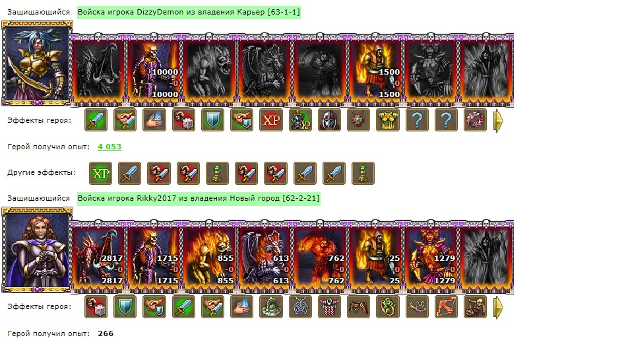Click the Rikky2017 troops header label

pos(199,198)
